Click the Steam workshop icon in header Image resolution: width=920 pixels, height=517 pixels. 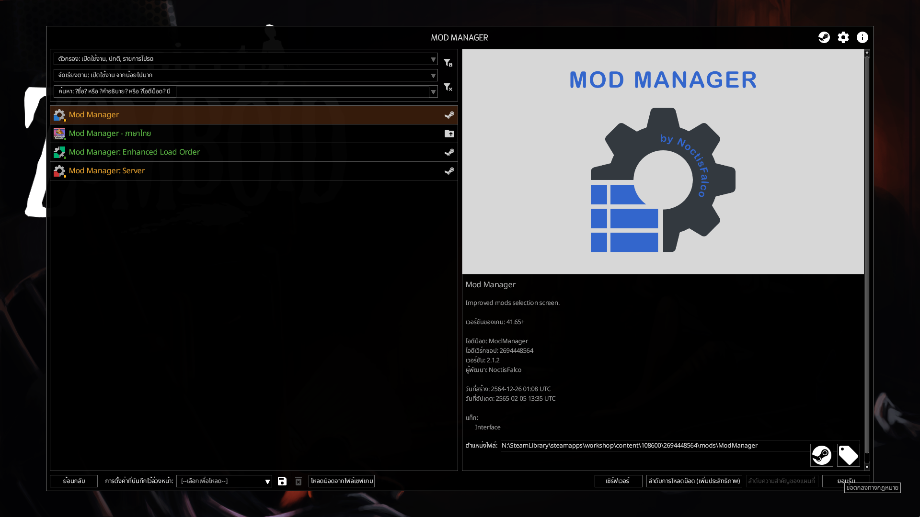pyautogui.click(x=824, y=37)
